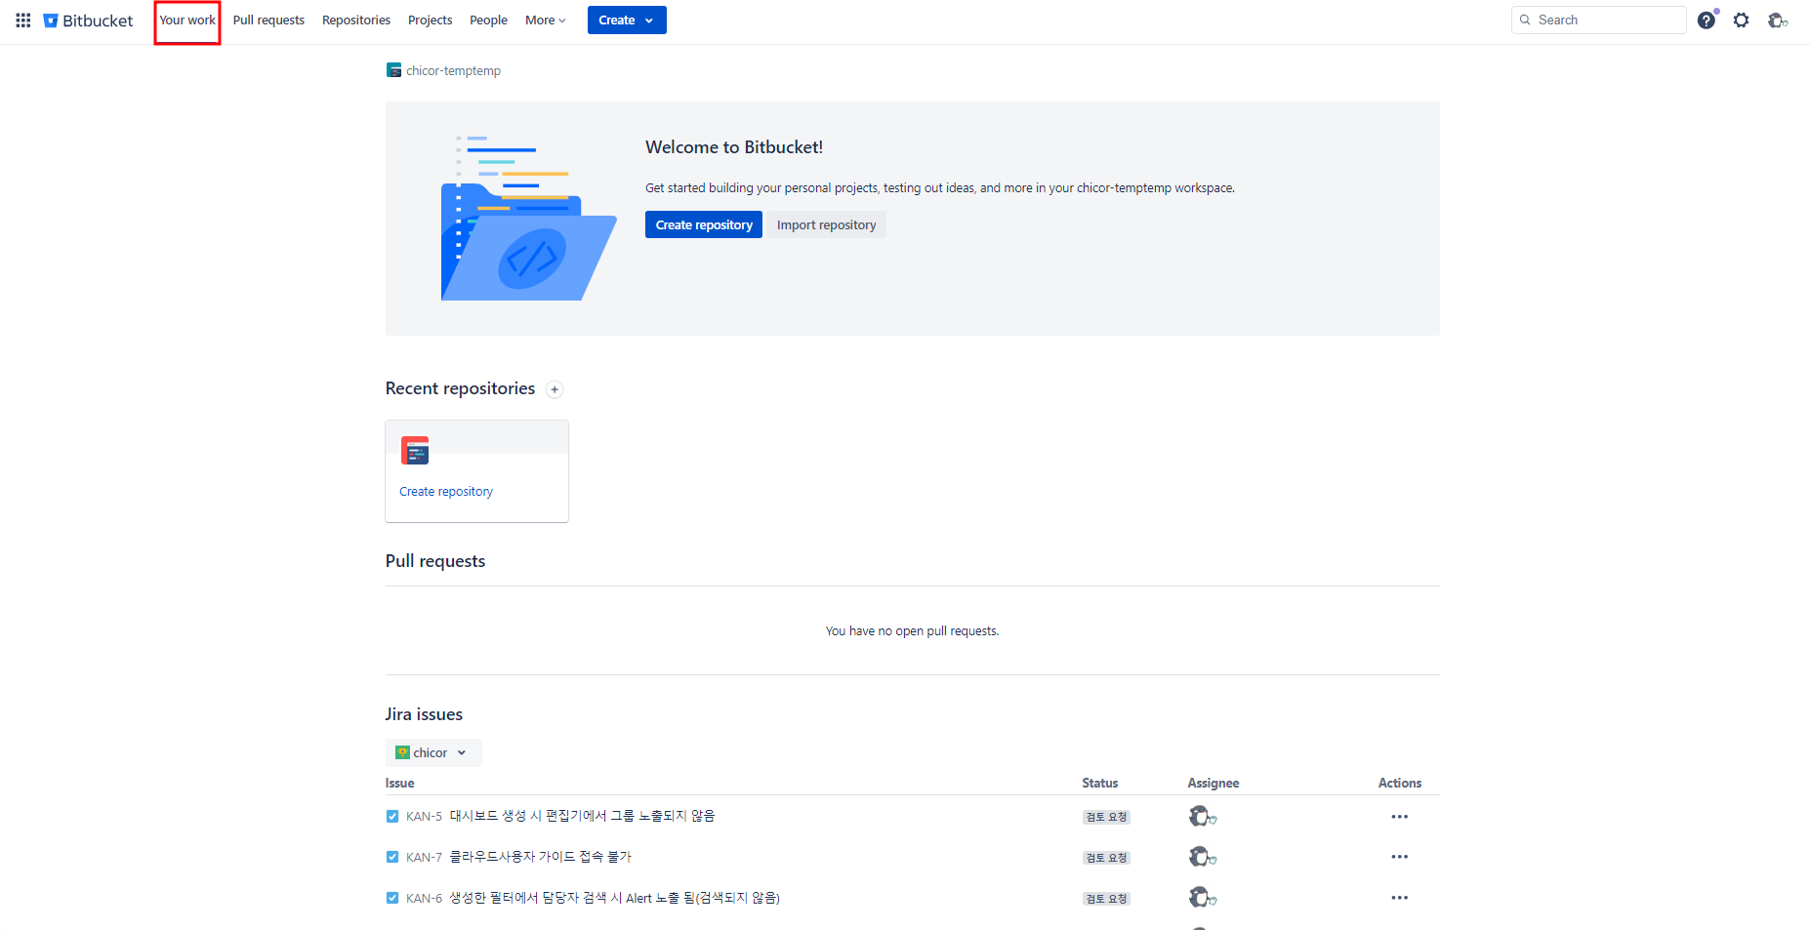Expand the chicor project selector
The width and height of the screenshot is (1810, 930).
432,752
